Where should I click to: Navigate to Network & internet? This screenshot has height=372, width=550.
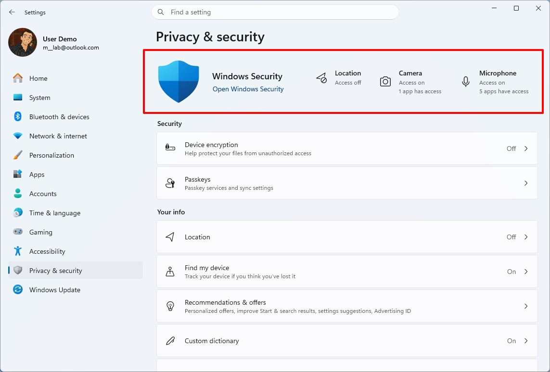click(x=76, y=136)
